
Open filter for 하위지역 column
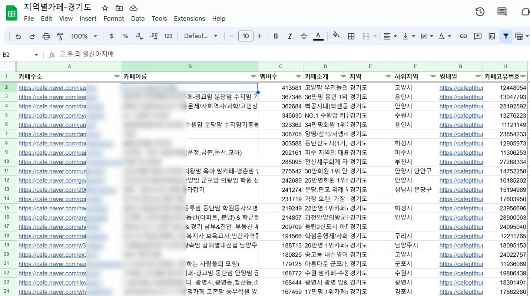[433, 77]
